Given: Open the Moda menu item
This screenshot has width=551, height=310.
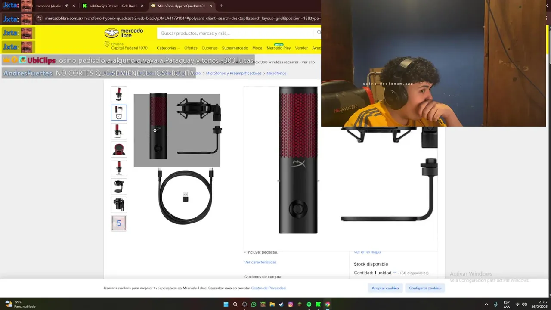Looking at the screenshot, I should point(257,48).
